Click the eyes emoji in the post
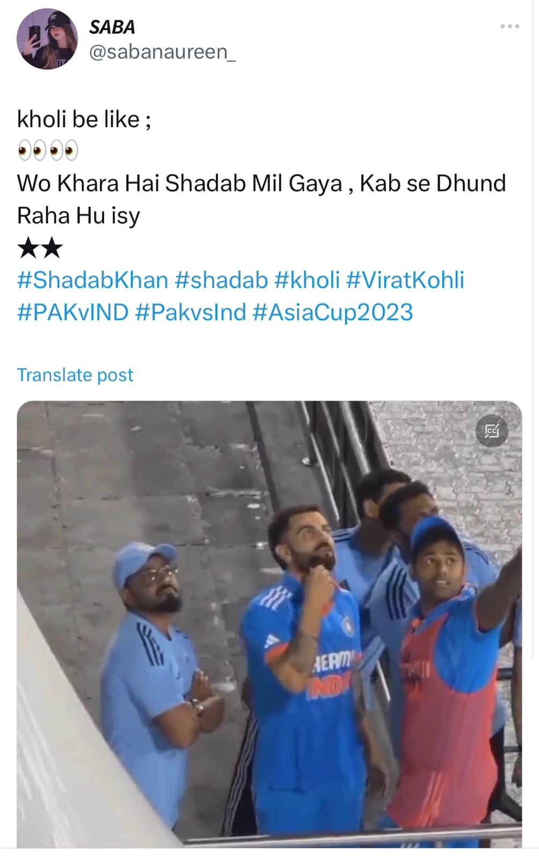The image size is (539, 859). coord(48,151)
